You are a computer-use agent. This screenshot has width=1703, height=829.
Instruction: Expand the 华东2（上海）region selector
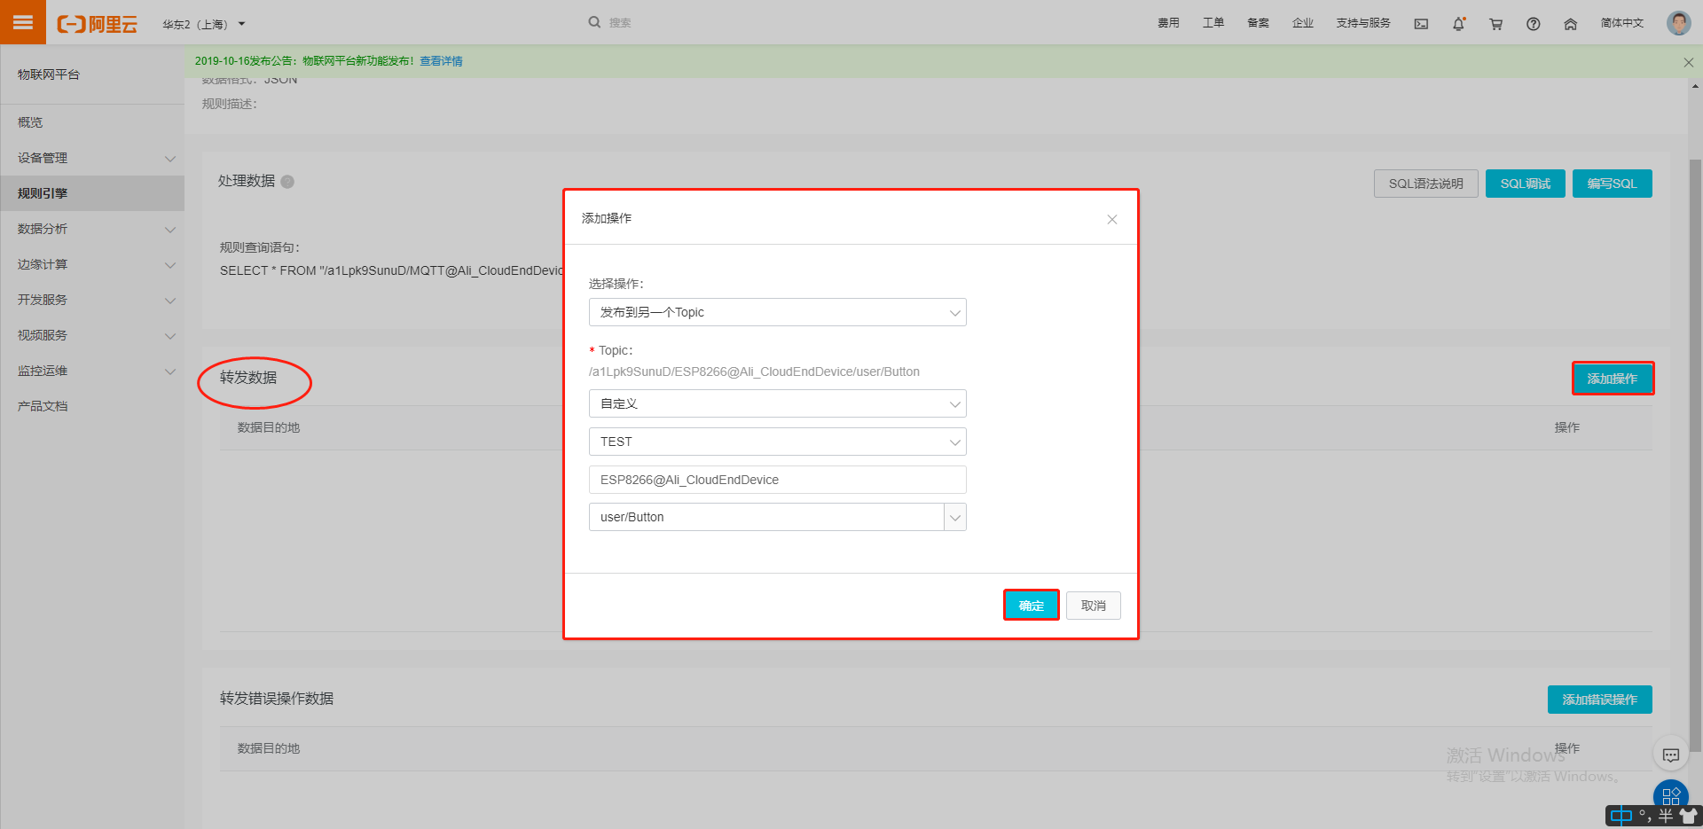(x=203, y=25)
